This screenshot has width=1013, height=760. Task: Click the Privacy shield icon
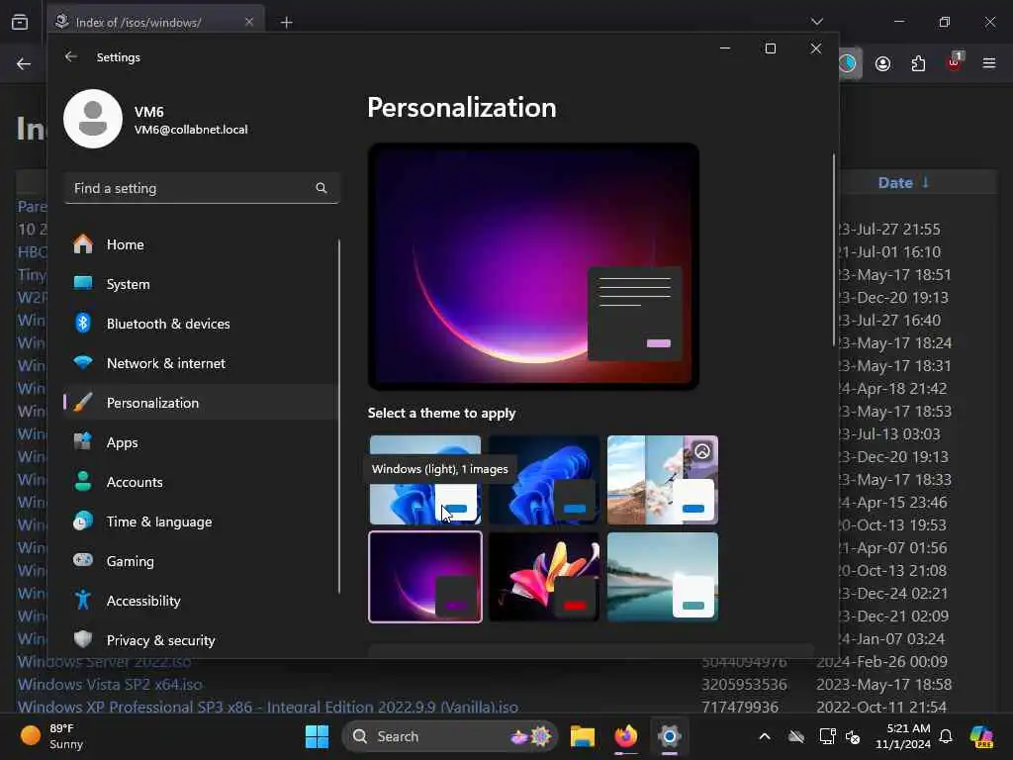click(x=83, y=639)
